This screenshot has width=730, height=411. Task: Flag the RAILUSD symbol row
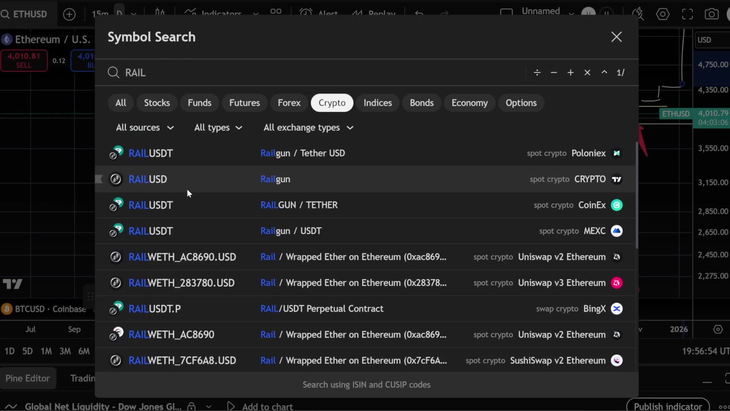point(99,179)
